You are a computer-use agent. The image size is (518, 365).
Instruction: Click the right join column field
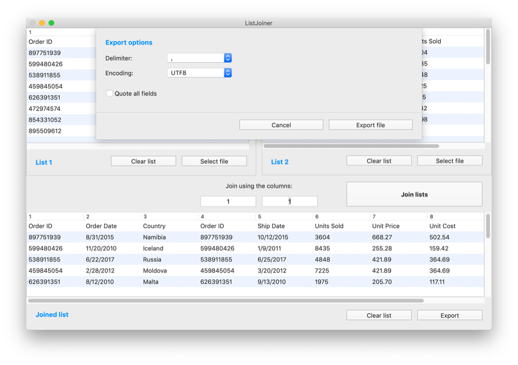coord(289,201)
